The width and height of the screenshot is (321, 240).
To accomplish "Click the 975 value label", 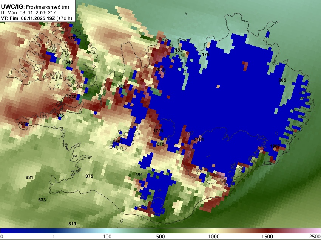I will point(89,176).
